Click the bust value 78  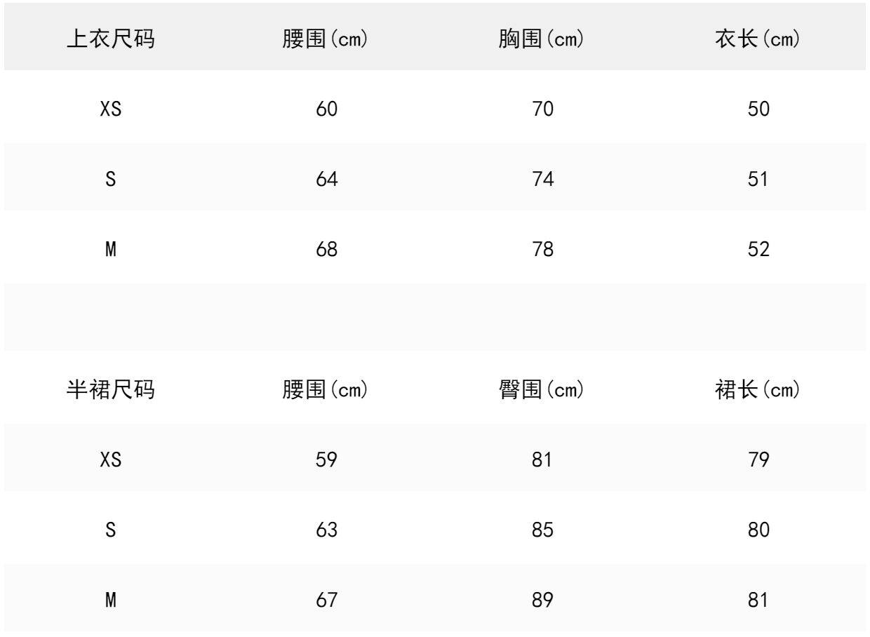542,250
